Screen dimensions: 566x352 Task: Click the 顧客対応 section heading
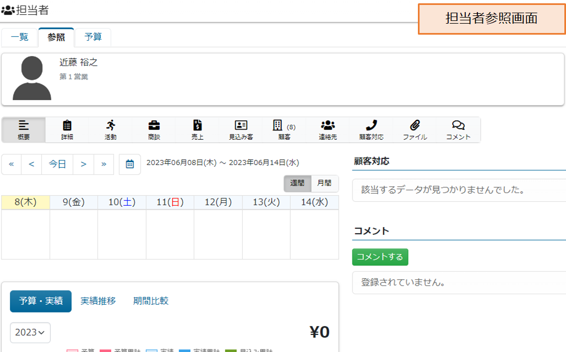372,161
